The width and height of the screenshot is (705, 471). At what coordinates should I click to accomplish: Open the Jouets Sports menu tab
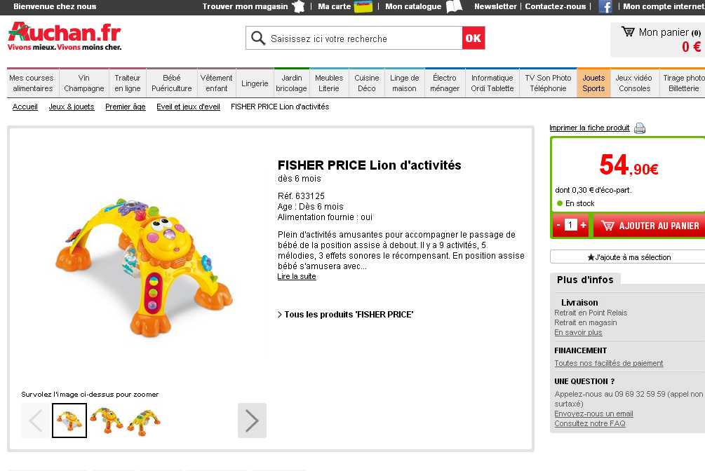point(593,83)
